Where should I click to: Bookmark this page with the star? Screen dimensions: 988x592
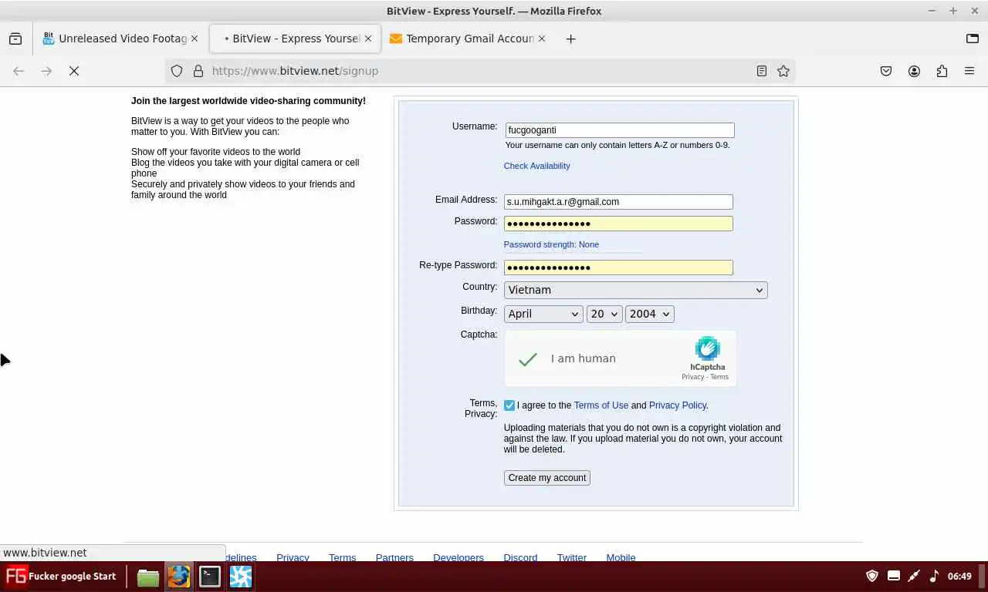(x=783, y=71)
